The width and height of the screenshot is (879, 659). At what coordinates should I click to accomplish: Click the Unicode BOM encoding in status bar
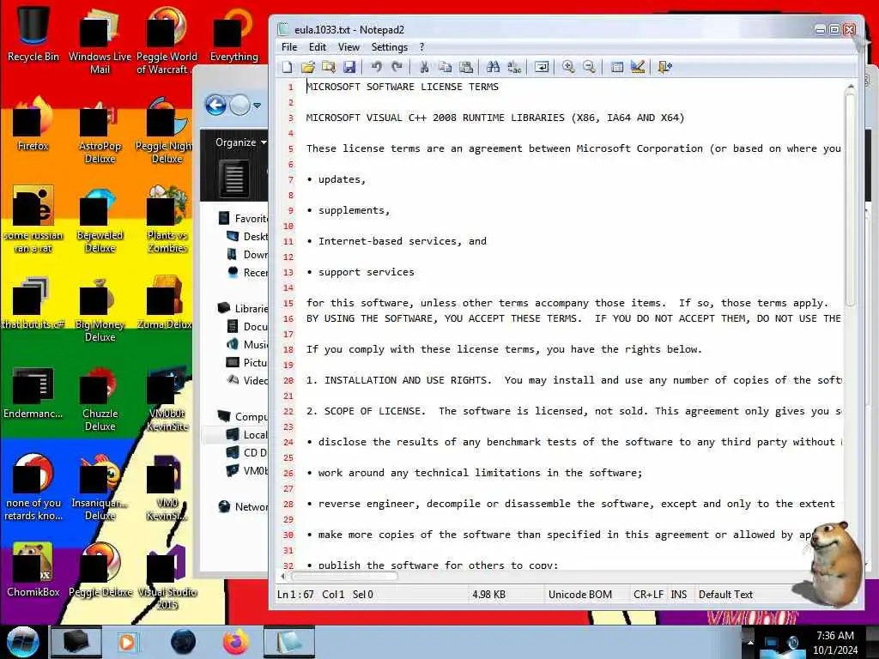coord(580,594)
